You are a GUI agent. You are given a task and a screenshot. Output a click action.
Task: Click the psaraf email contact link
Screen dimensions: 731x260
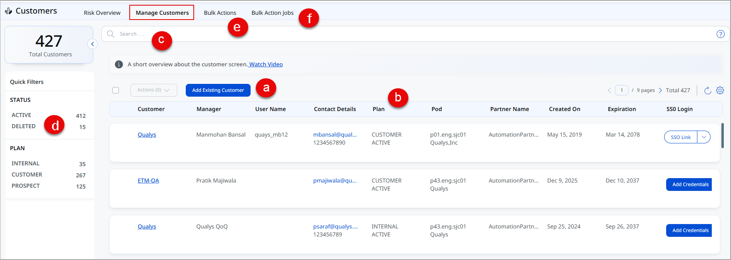tap(335, 226)
